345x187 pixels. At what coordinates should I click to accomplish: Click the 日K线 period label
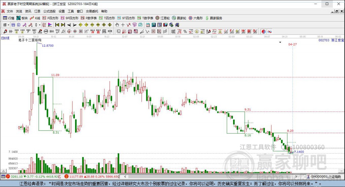tap(5, 38)
